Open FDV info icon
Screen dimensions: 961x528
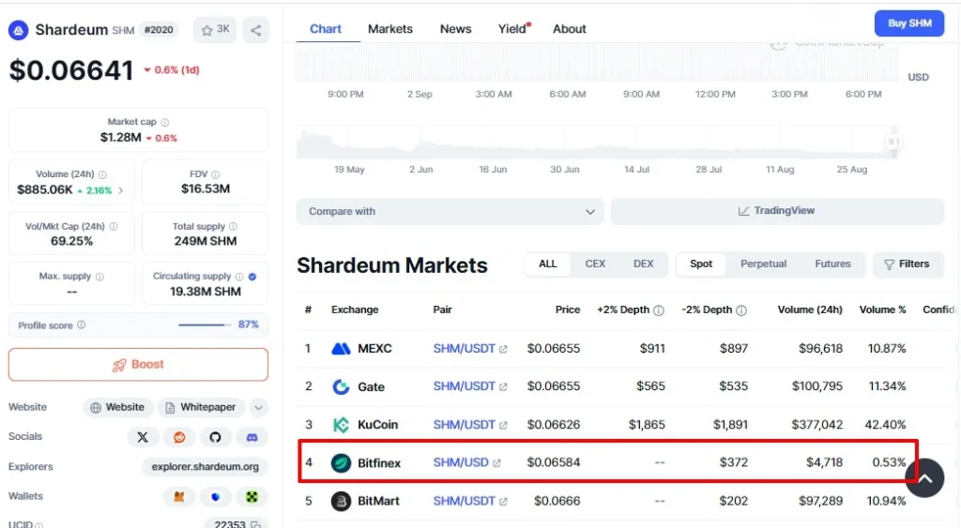[x=216, y=174]
